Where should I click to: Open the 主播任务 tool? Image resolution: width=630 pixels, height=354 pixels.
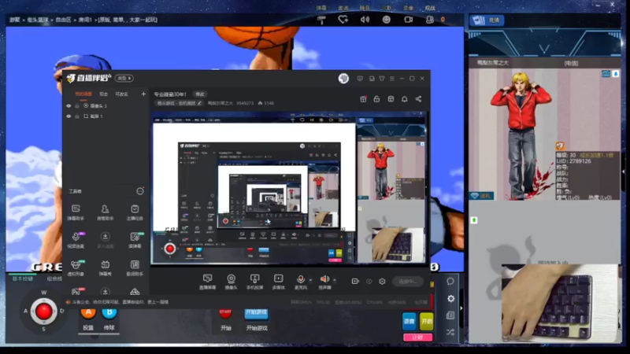(x=135, y=212)
